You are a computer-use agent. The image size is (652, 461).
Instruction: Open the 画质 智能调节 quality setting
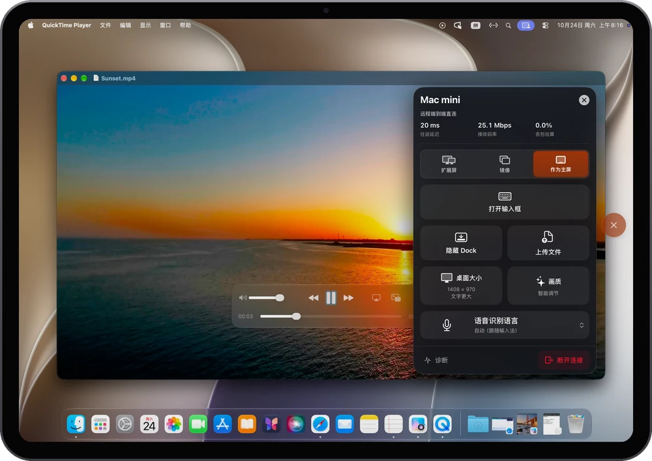click(548, 286)
